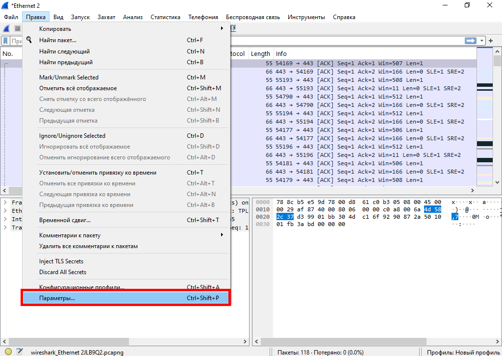The height and width of the screenshot is (356, 502).
Task: Expand the Ethernet tree node
Action: tap(5, 211)
